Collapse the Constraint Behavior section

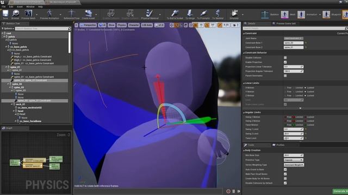point(244,53)
